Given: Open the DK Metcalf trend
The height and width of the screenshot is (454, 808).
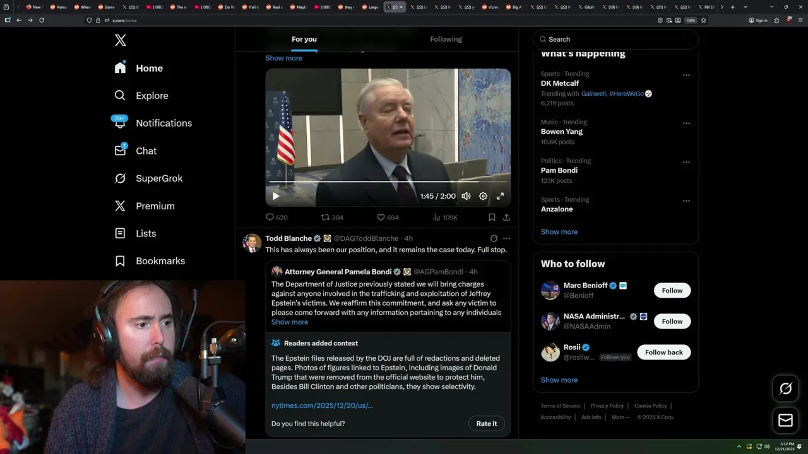Looking at the screenshot, I should coord(560,83).
